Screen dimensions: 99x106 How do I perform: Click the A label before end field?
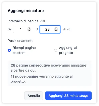37,29
